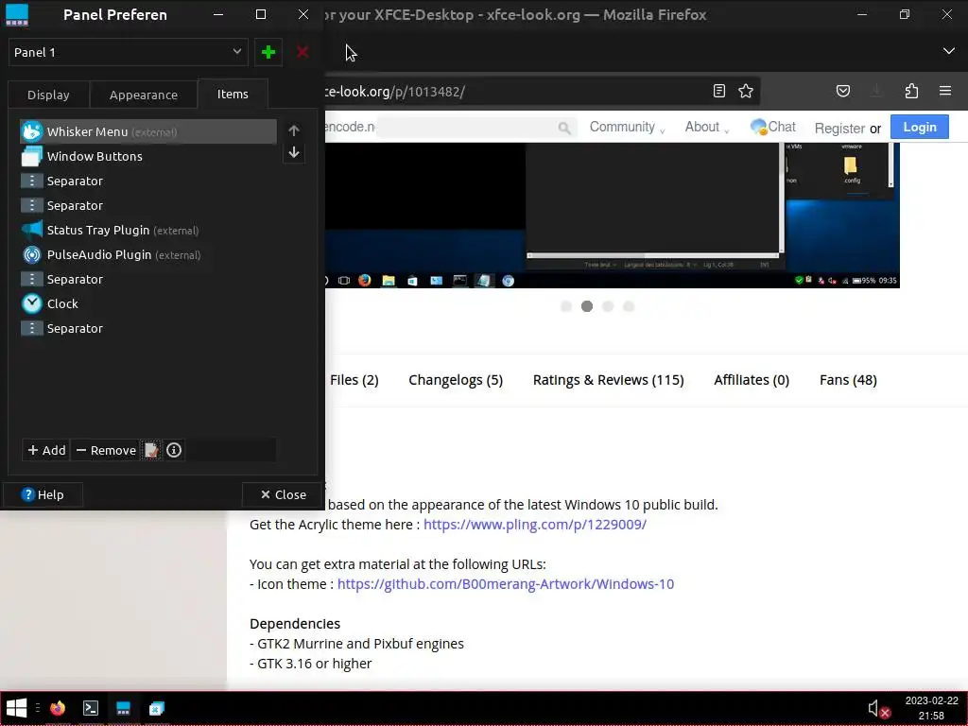Expand Firefox list all tabs chevron
The image size is (968, 726).
coord(949,51)
